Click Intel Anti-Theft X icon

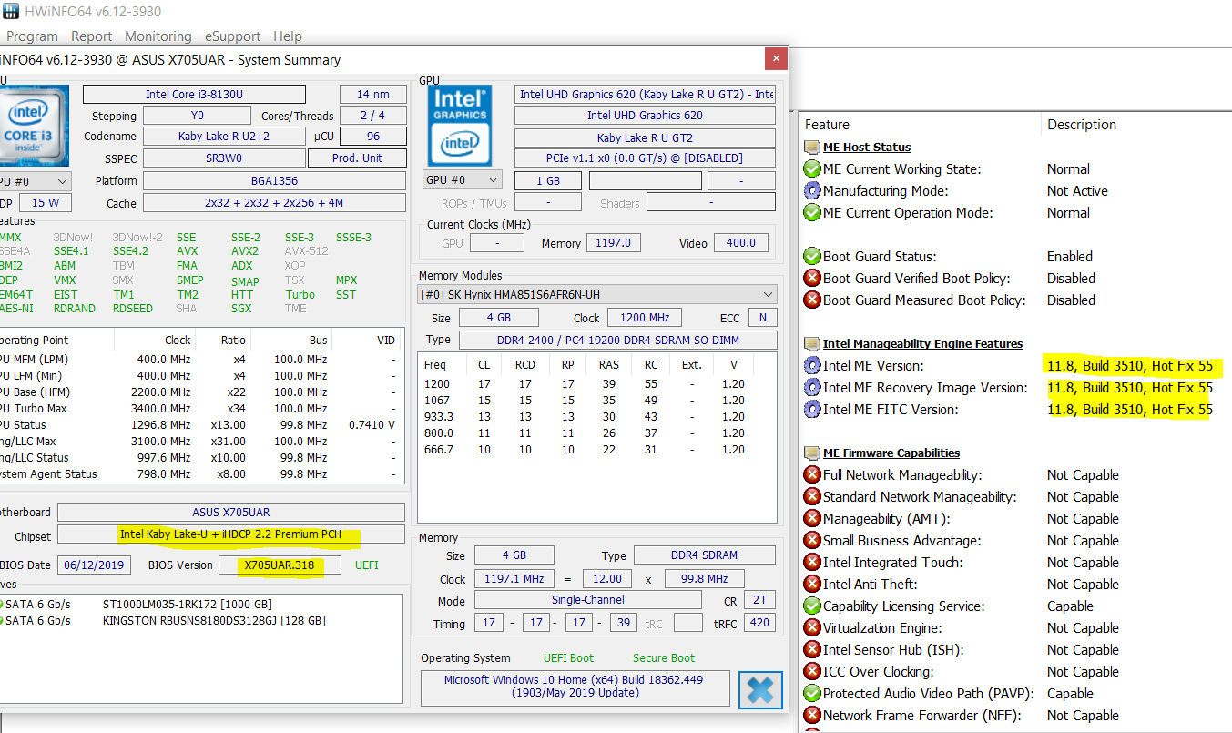(812, 585)
